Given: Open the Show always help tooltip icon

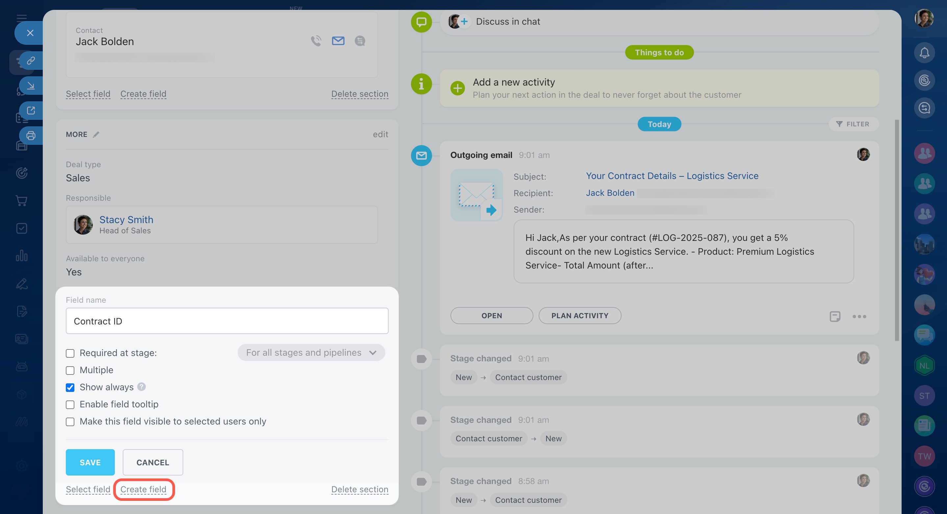Looking at the screenshot, I should (141, 387).
